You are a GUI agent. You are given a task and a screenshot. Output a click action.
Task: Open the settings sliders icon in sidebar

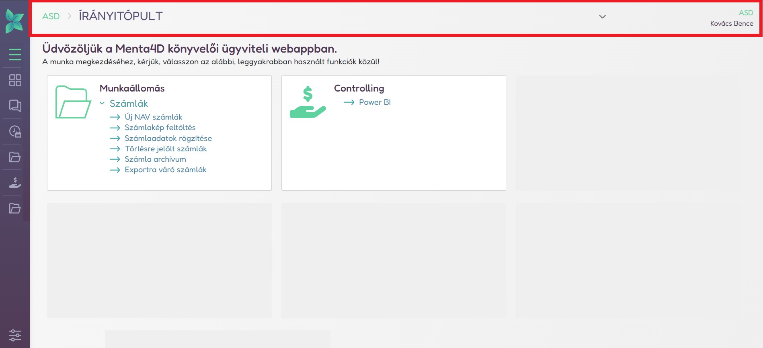15,335
